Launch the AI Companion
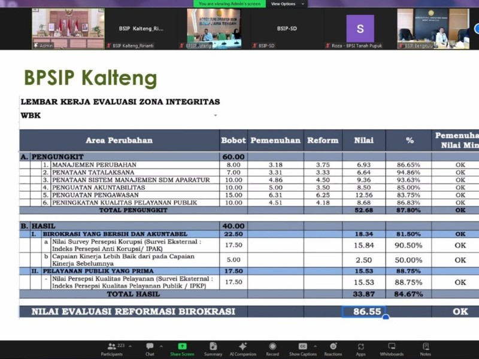 coord(242,348)
